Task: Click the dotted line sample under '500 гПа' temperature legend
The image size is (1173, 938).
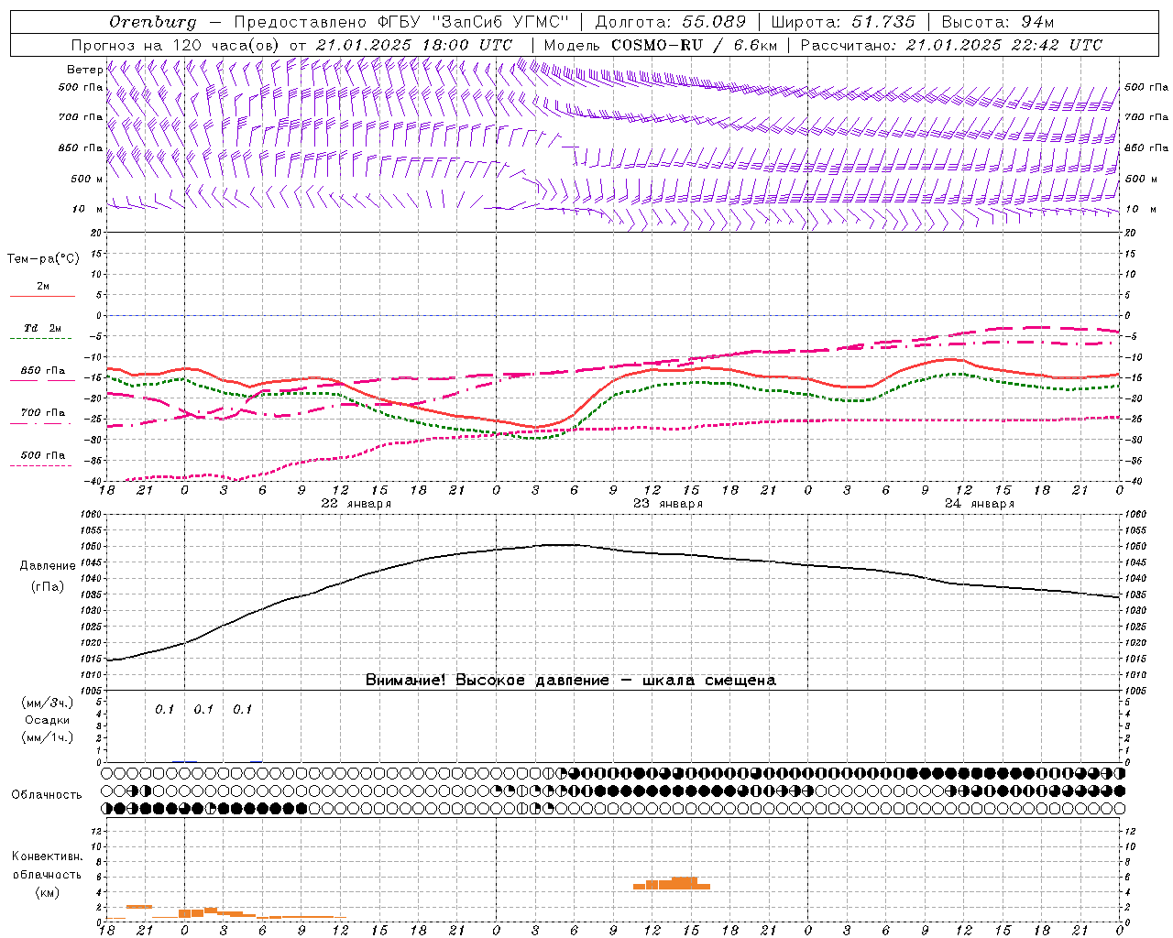Action: [41, 466]
